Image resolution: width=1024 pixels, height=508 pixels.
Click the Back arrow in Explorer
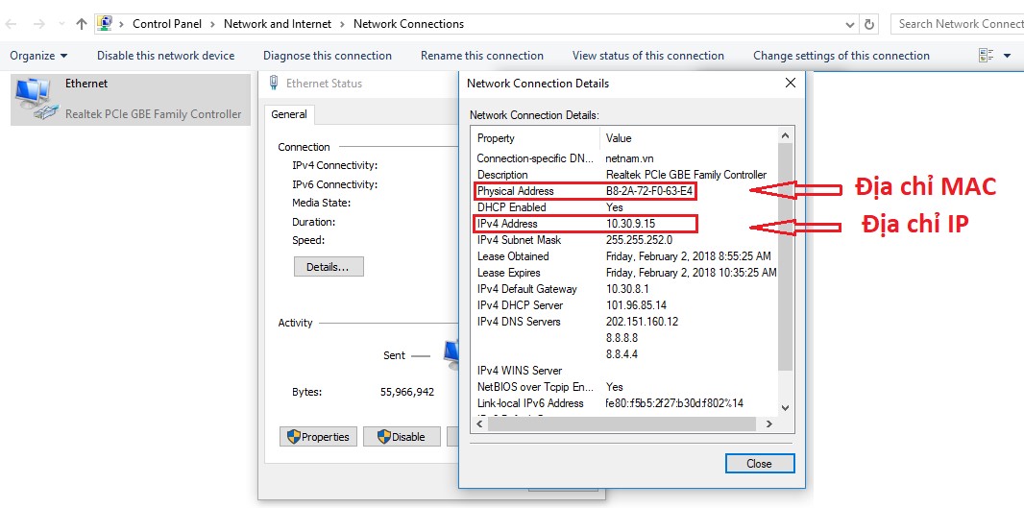point(11,24)
